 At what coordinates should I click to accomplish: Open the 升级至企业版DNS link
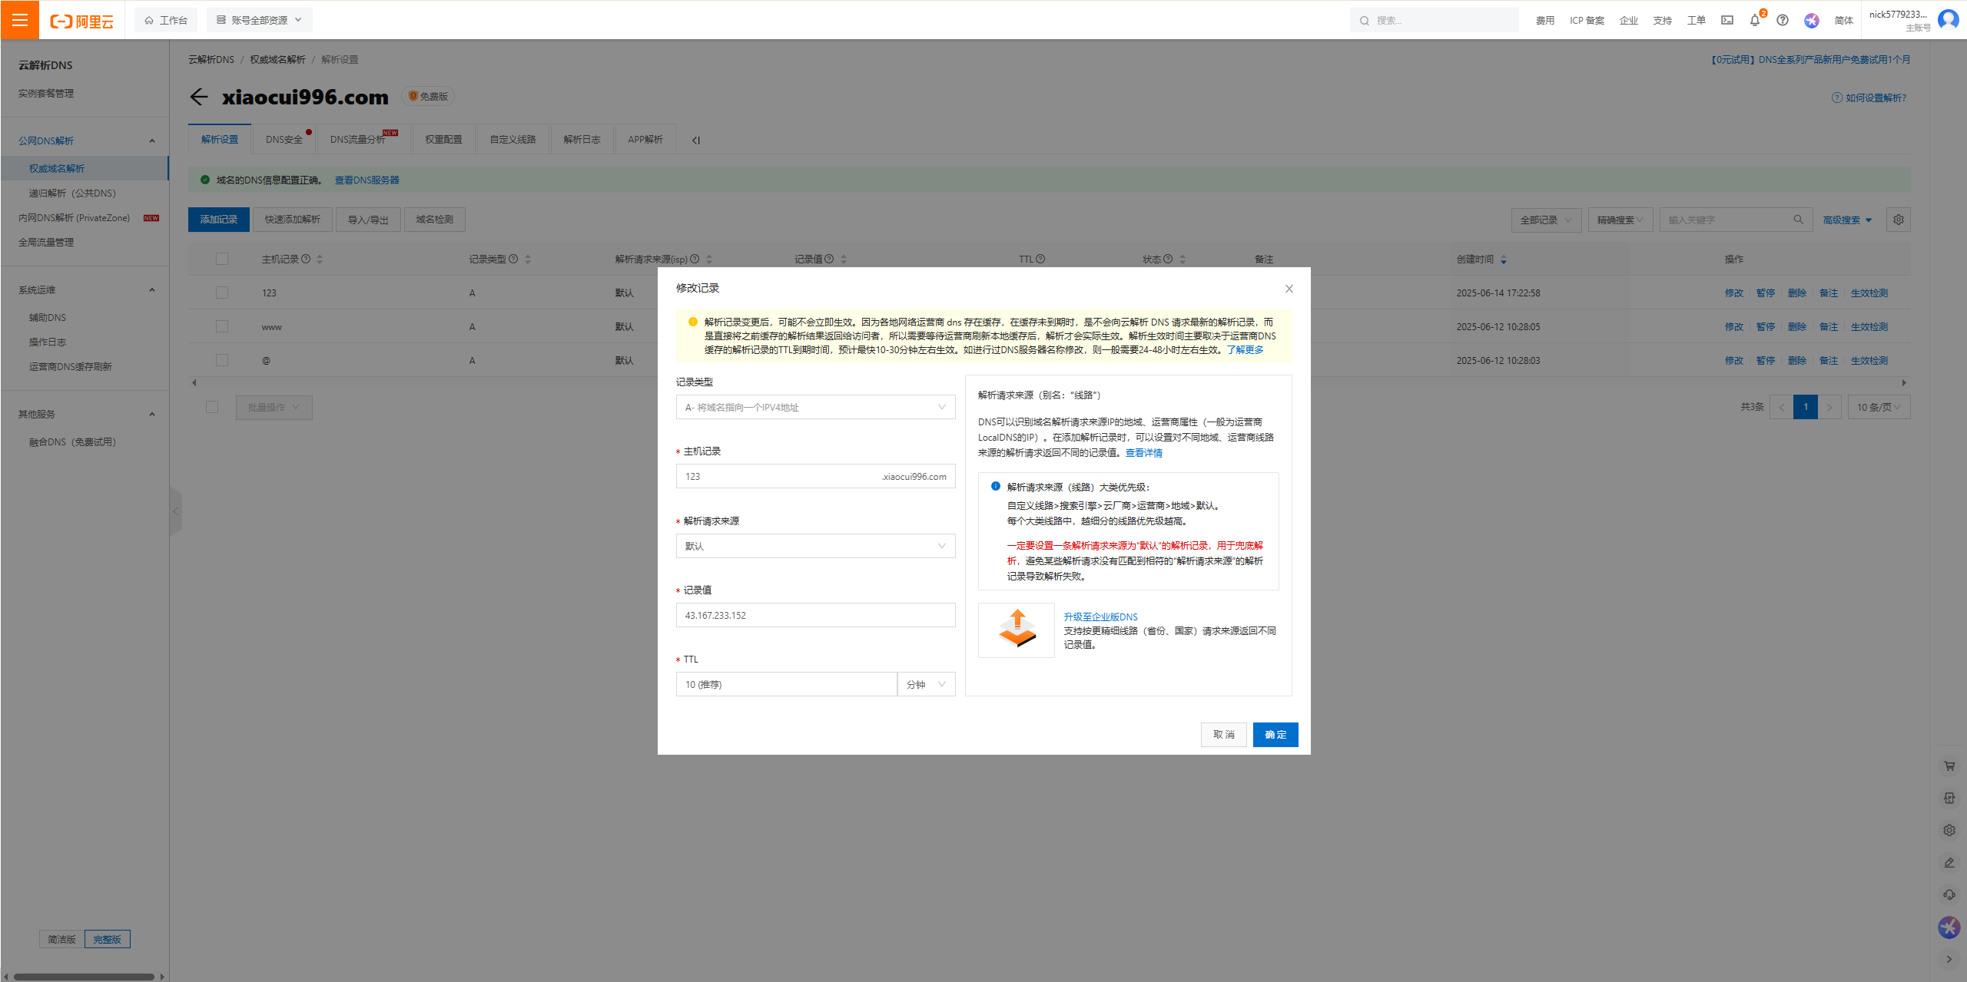(1100, 617)
